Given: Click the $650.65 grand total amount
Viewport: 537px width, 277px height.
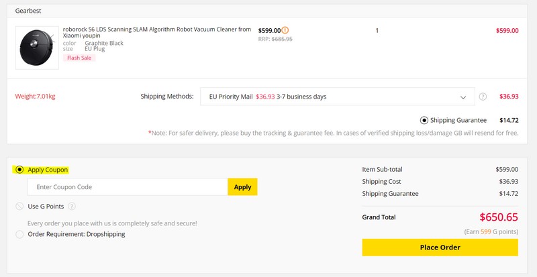Looking at the screenshot, I should coord(498,217).
